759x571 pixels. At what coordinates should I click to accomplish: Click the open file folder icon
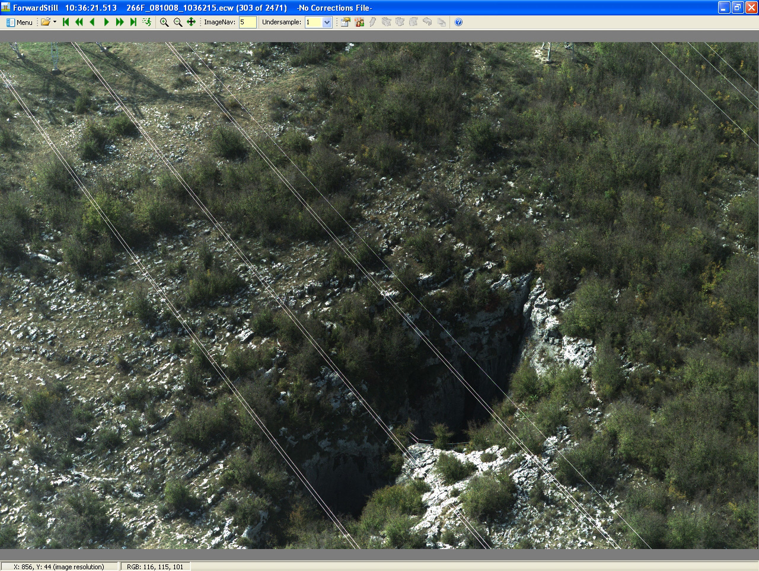pos(45,22)
